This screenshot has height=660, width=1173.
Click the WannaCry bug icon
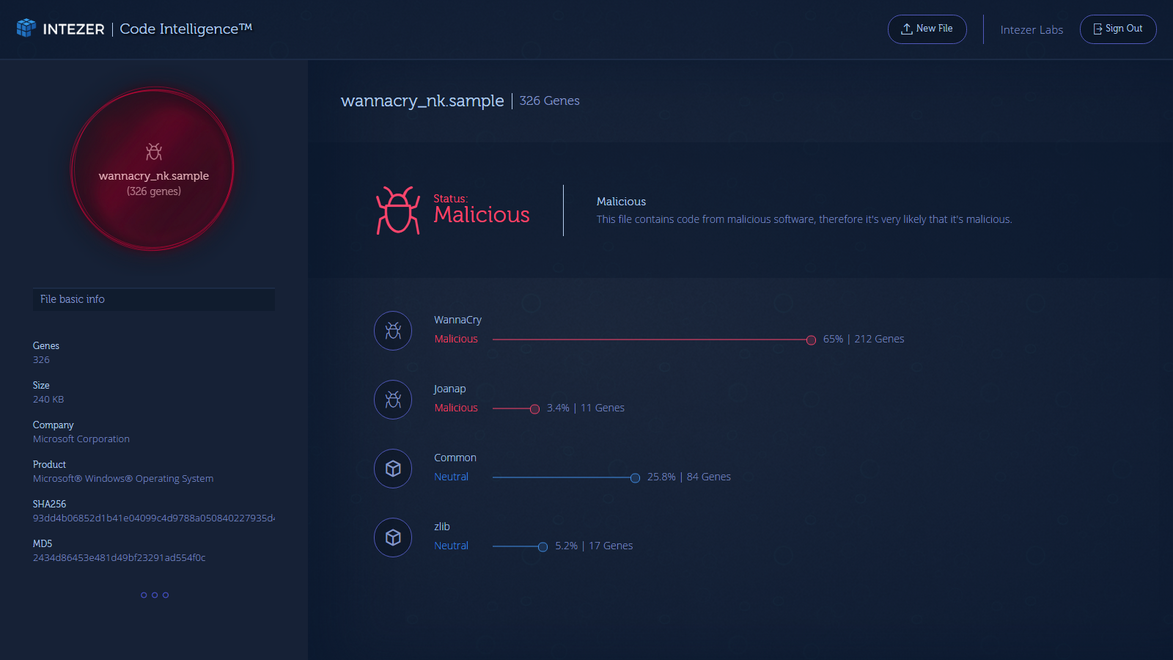coord(393,331)
